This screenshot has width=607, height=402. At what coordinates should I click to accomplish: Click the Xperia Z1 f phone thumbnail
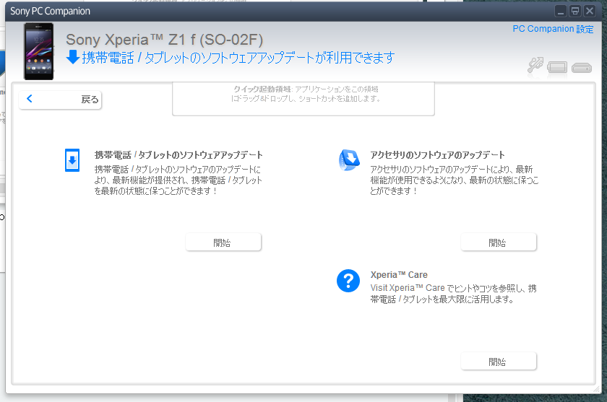click(x=39, y=51)
